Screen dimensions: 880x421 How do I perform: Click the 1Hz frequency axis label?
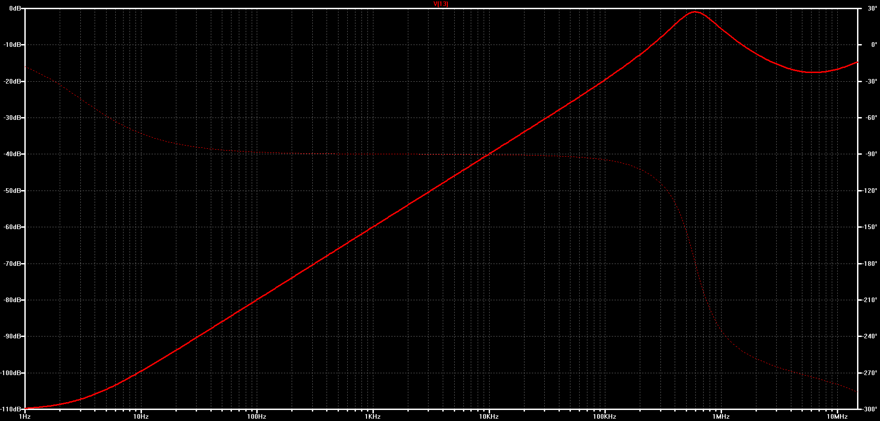(x=25, y=416)
